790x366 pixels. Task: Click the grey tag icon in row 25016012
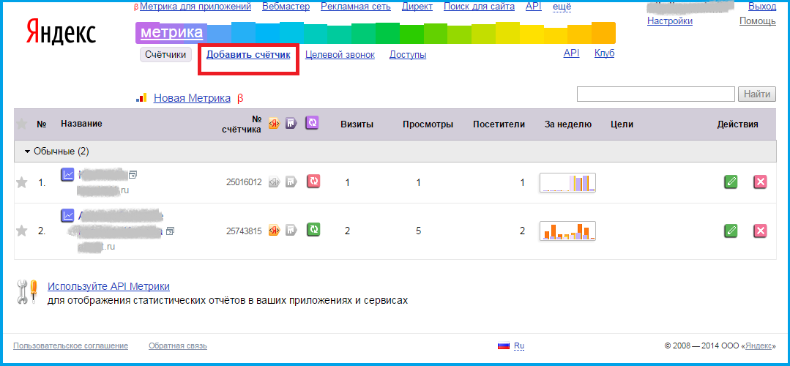point(291,182)
